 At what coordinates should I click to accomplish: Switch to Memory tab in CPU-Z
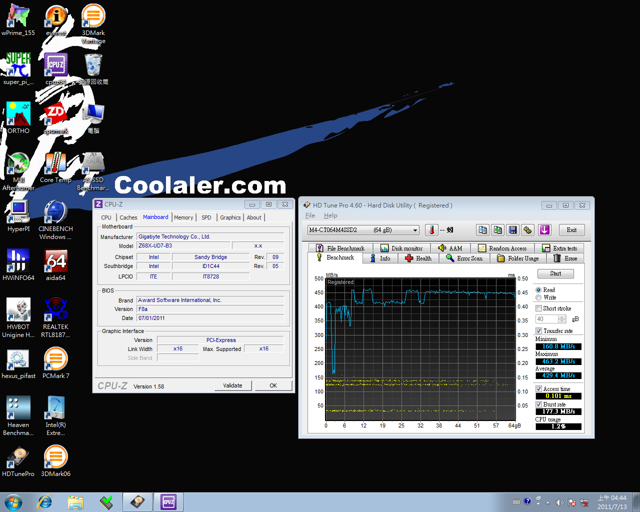point(183,217)
